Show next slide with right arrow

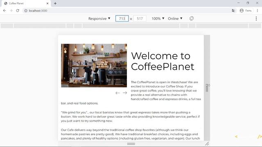[x=125, y=93]
